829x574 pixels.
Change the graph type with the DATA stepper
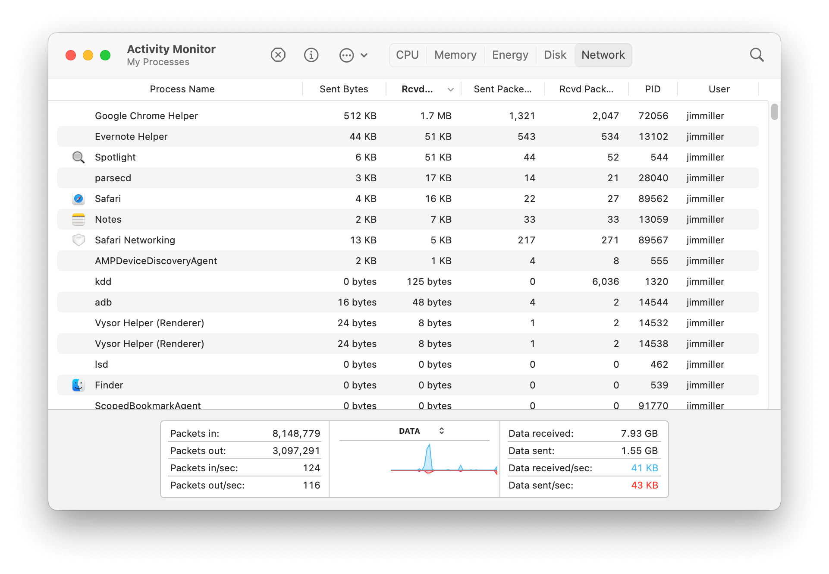tap(442, 430)
